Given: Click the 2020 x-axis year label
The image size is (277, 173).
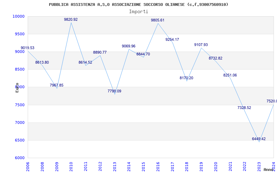Looking at the screenshot, I should 216,167.
